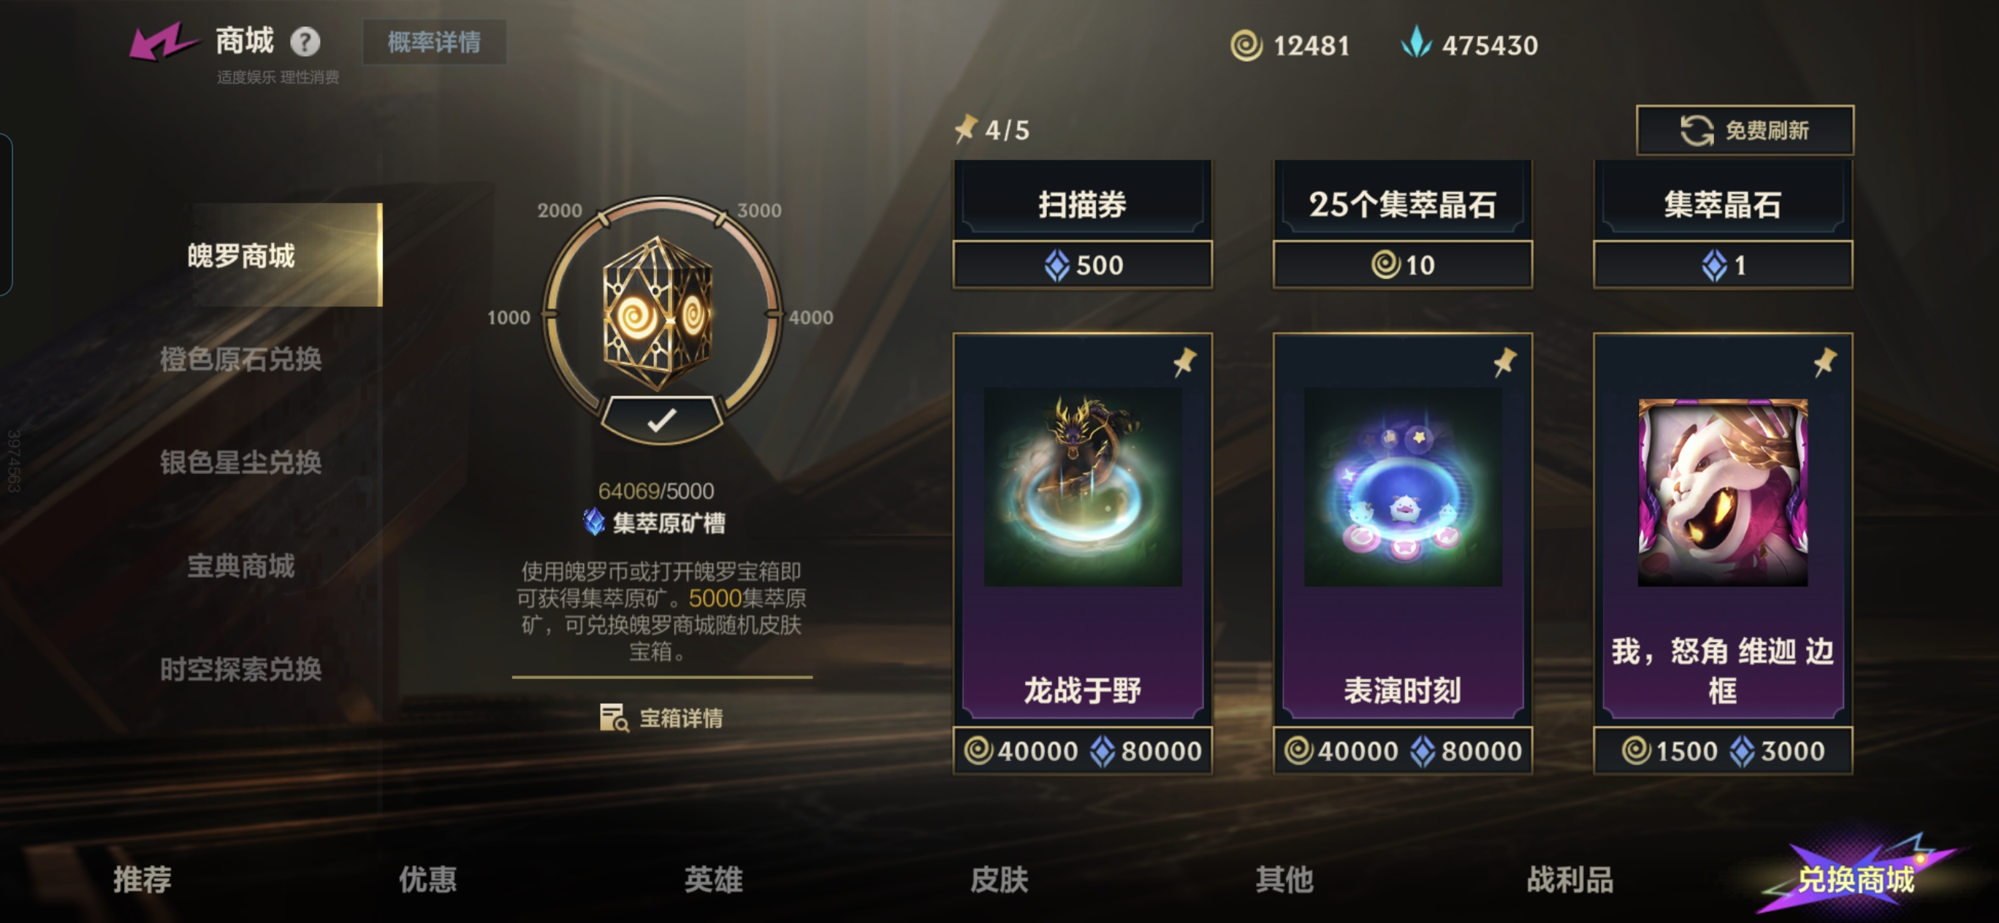
Task: Click the question mark help icon
Action: 305,41
